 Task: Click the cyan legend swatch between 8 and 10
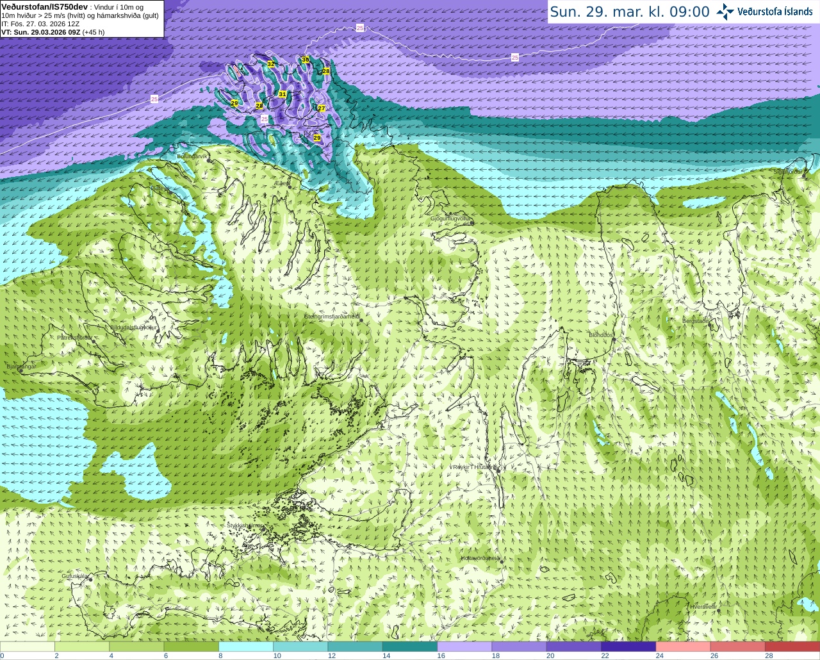[246, 647]
